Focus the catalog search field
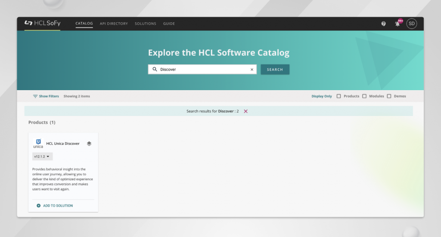This screenshot has width=441, height=237. [x=202, y=69]
